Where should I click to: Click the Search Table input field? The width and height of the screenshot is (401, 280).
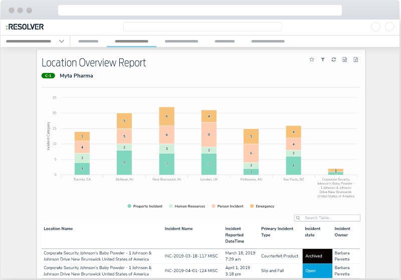(x=331, y=218)
